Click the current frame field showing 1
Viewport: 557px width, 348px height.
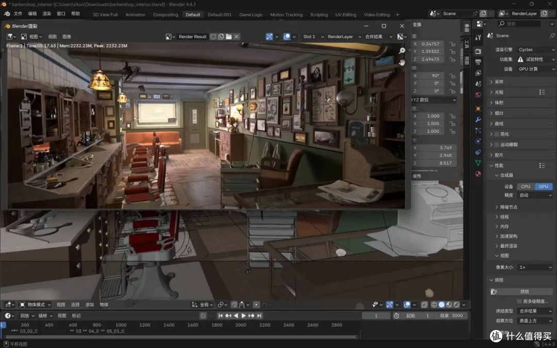376,316
